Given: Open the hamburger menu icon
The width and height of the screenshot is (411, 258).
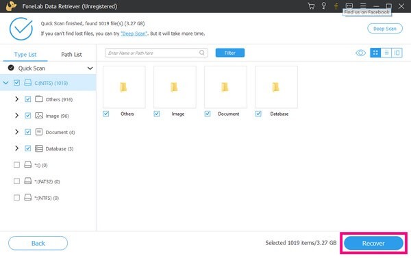Looking at the screenshot, I should point(363,5).
